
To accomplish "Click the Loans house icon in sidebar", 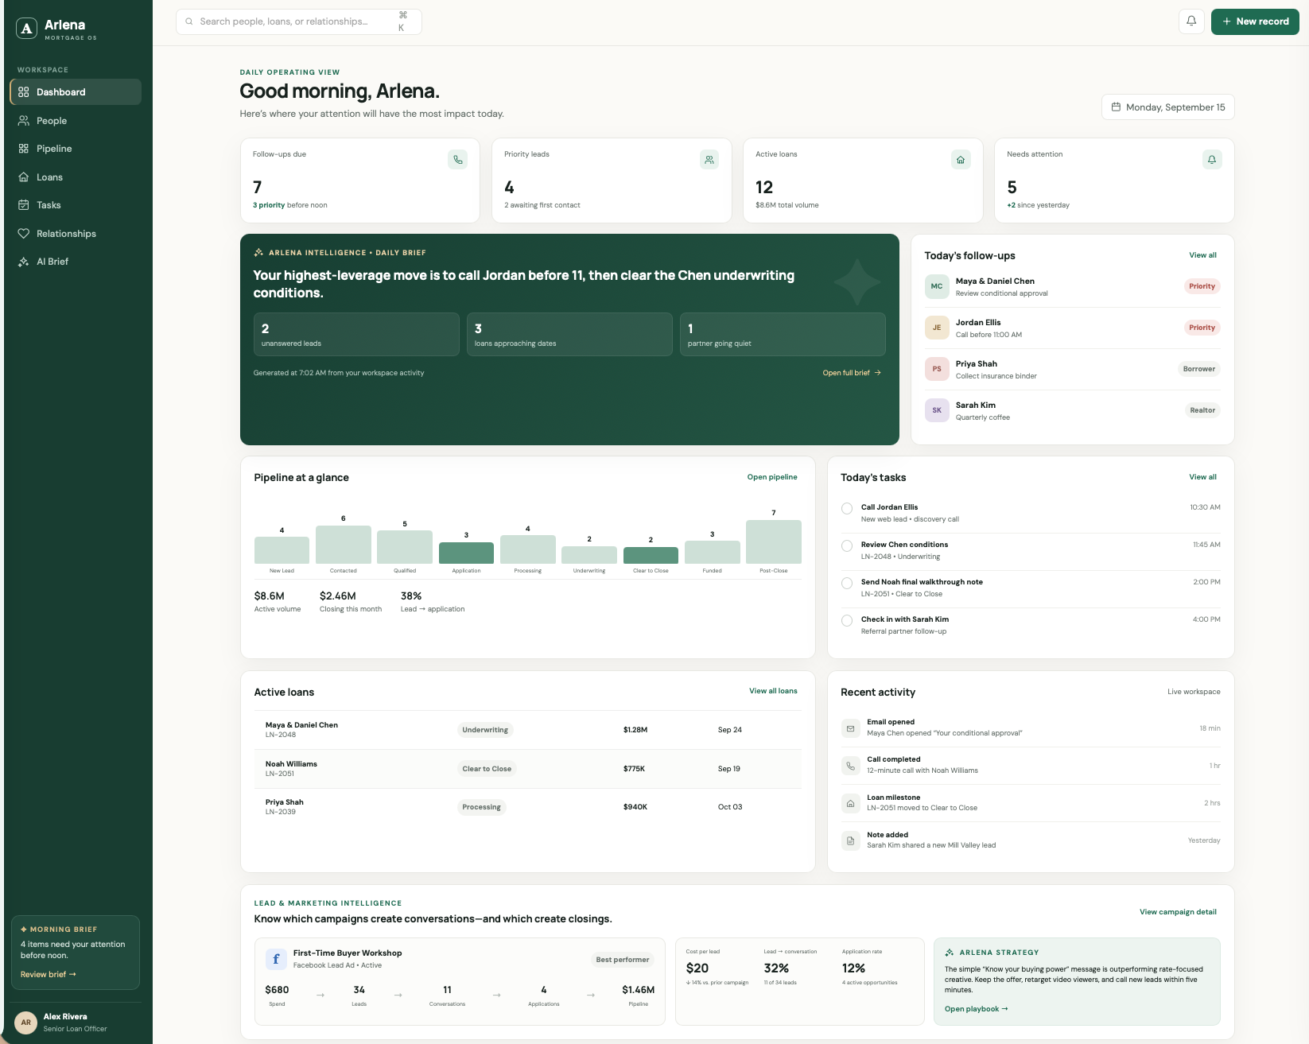I will tap(24, 177).
